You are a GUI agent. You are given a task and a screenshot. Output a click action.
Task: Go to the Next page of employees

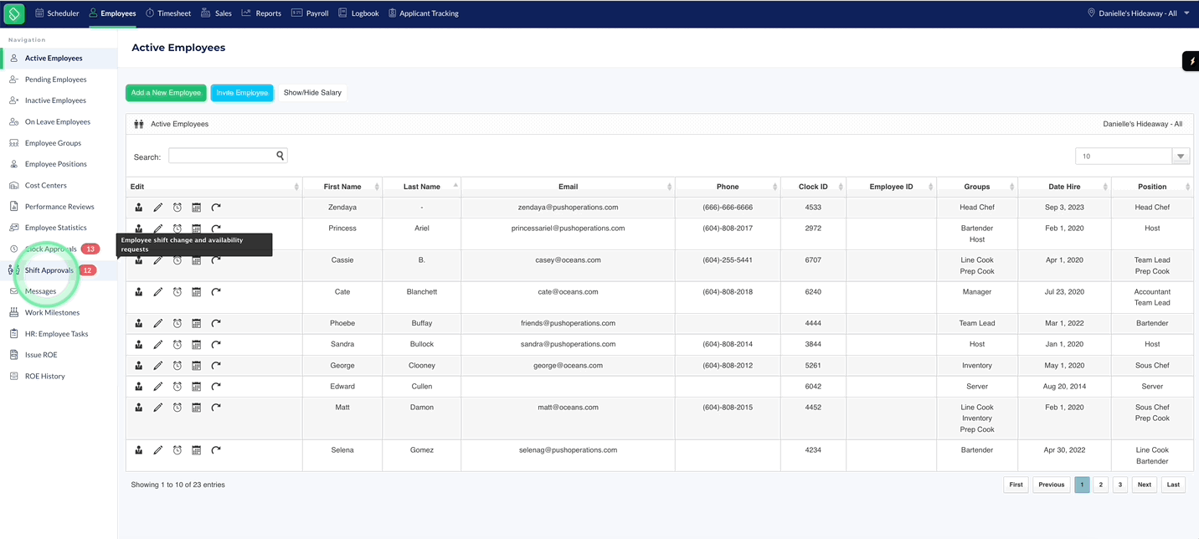(x=1145, y=485)
